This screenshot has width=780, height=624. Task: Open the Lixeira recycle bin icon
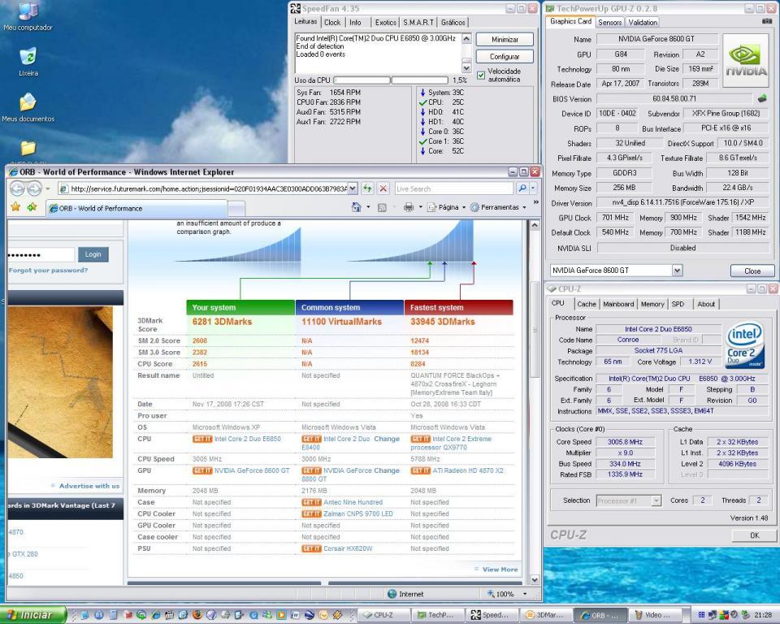(x=28, y=62)
